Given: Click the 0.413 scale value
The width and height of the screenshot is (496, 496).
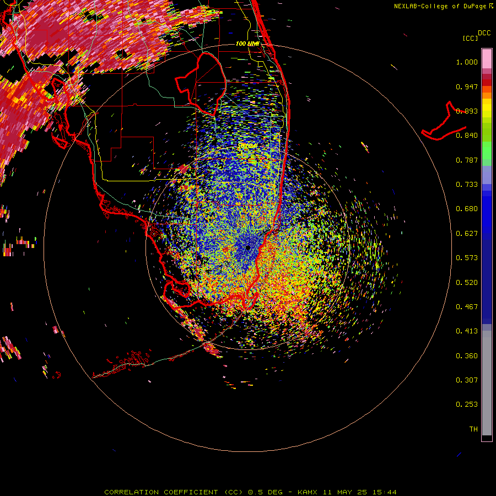Looking at the screenshot, I should click(x=467, y=331).
